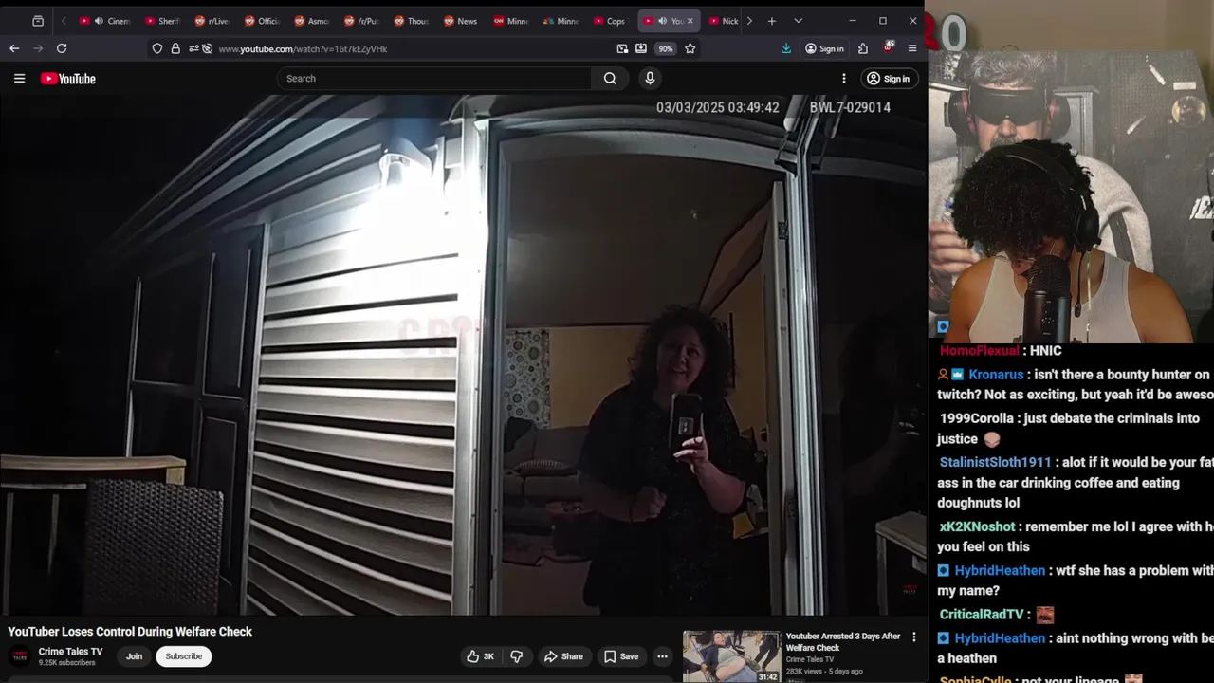Switch to the Asmo tab
This screenshot has width=1214, height=683.
pyautogui.click(x=312, y=21)
